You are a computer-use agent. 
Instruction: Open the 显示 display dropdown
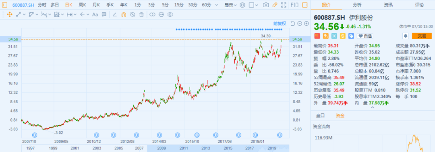[x=230, y=5]
